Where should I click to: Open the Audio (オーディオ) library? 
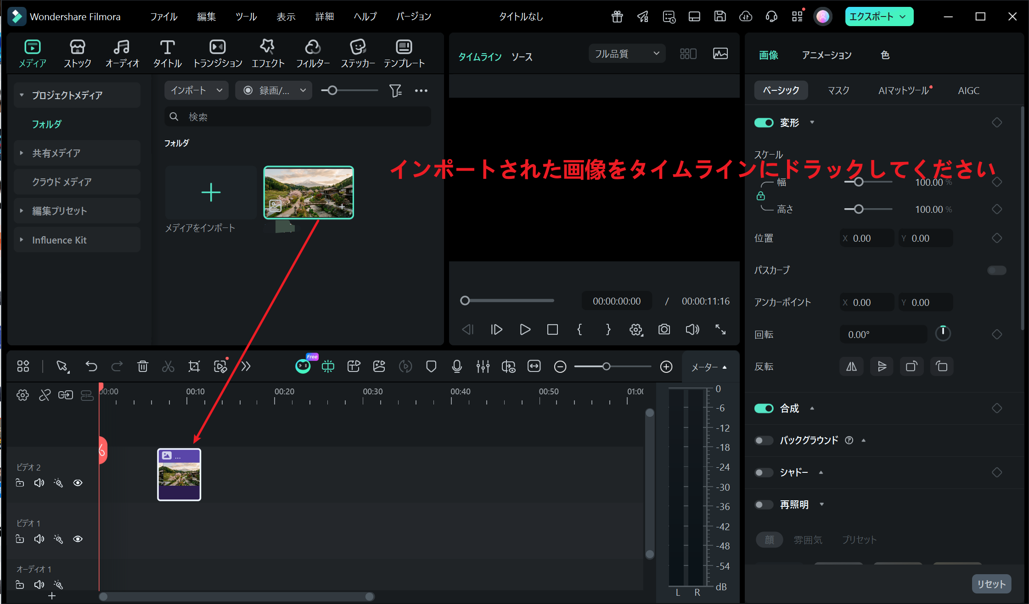pos(122,53)
